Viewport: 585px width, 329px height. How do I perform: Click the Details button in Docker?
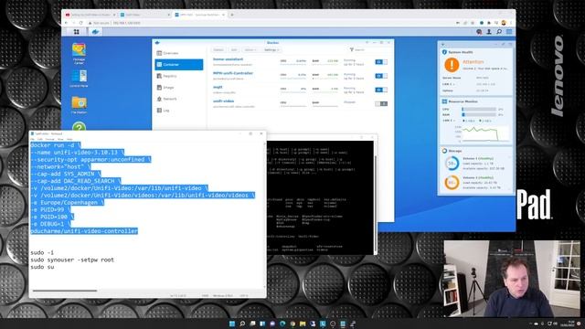218,49
